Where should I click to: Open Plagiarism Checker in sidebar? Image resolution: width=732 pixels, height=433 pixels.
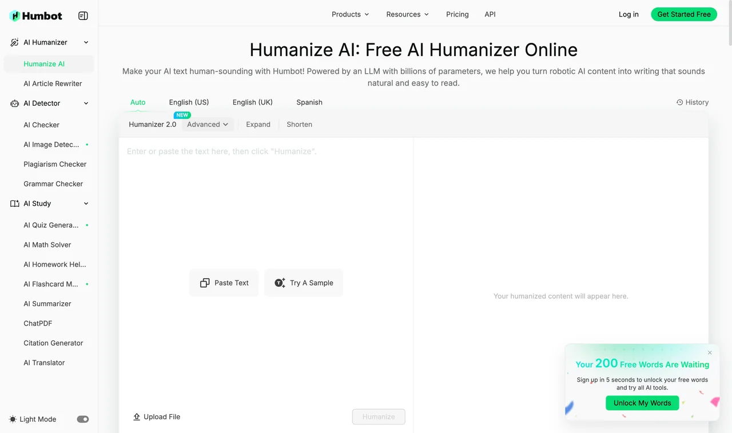[x=55, y=164]
